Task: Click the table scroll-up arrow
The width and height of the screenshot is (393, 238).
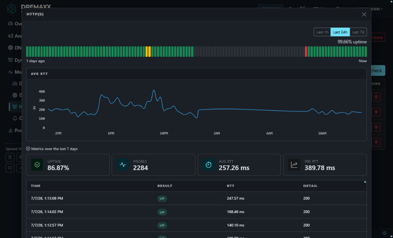Action: (365, 182)
